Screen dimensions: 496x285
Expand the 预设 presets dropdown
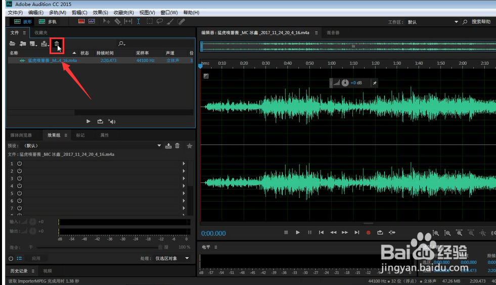(159, 146)
